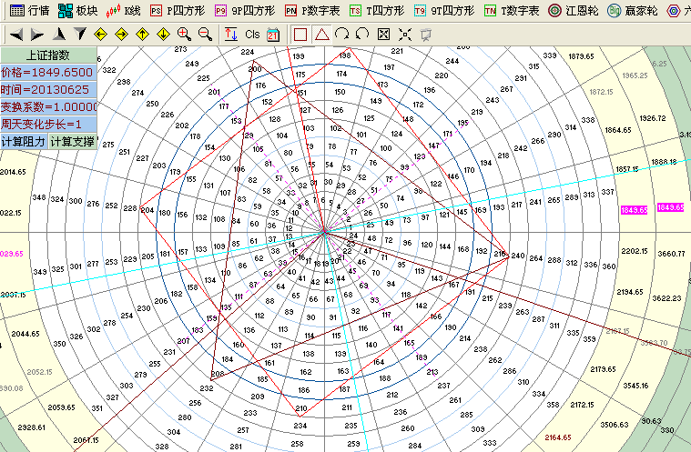Click the Cls clear button
Screen dimensions: 691x452
(x=252, y=35)
